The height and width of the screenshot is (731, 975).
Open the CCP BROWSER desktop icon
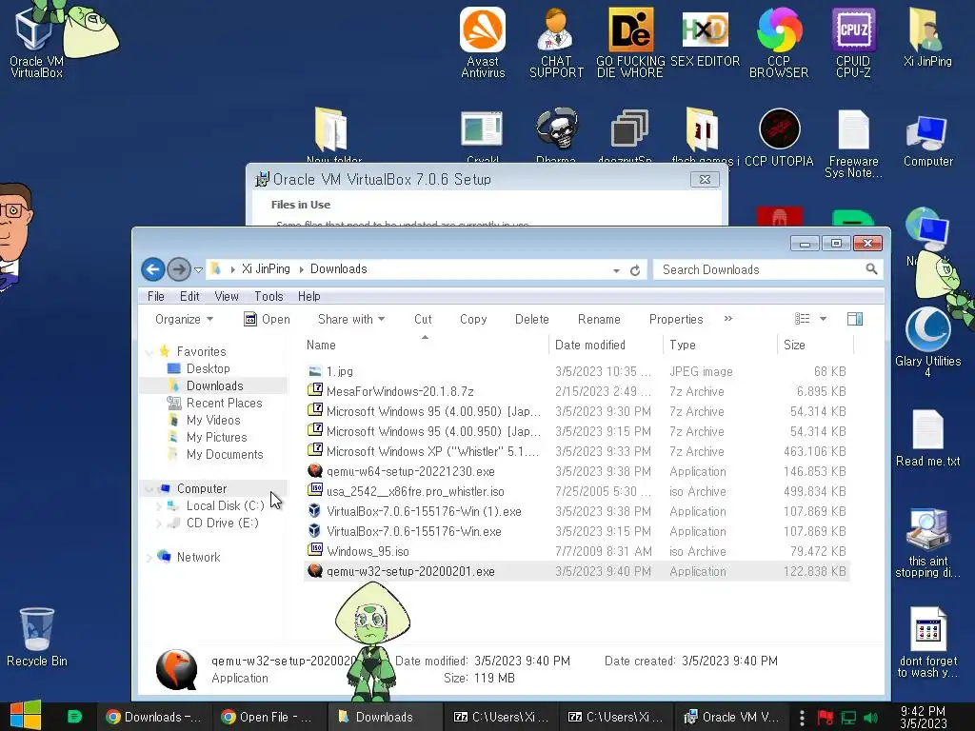point(779,42)
